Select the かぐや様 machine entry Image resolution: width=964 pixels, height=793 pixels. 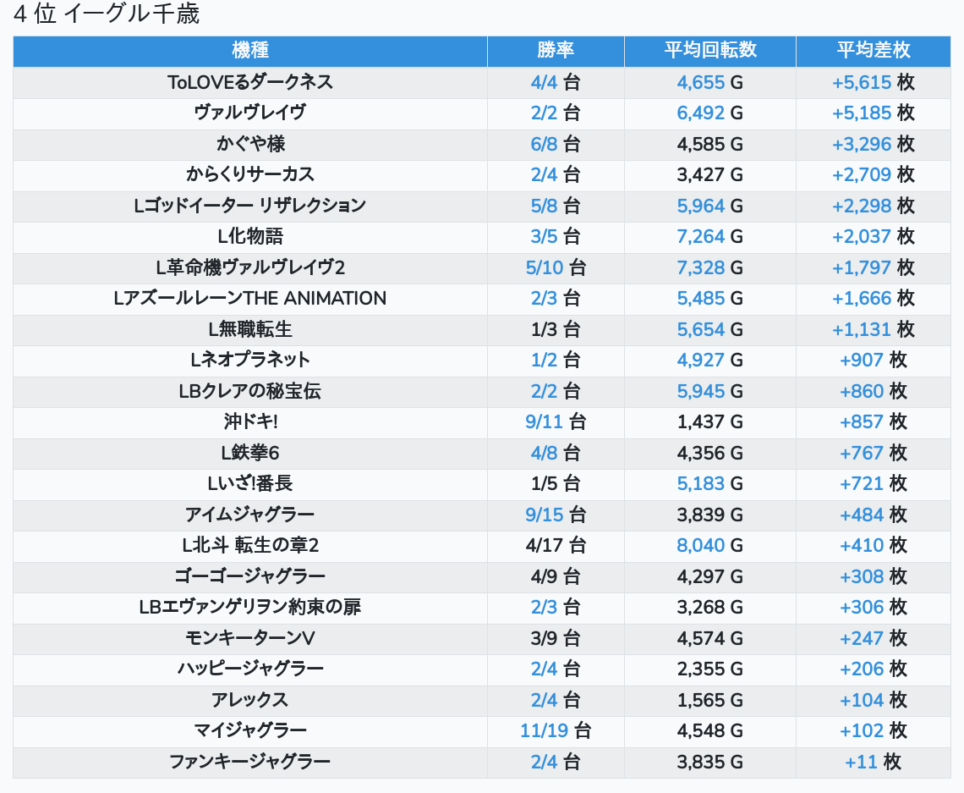pos(250,144)
